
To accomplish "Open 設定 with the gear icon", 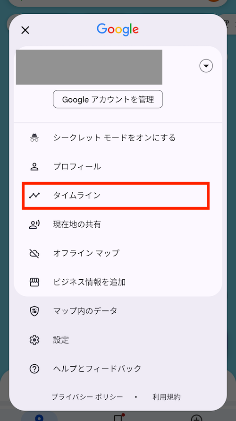I will click(x=34, y=340).
